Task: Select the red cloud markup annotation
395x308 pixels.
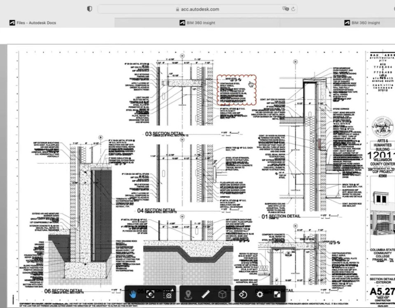Action: [237, 90]
